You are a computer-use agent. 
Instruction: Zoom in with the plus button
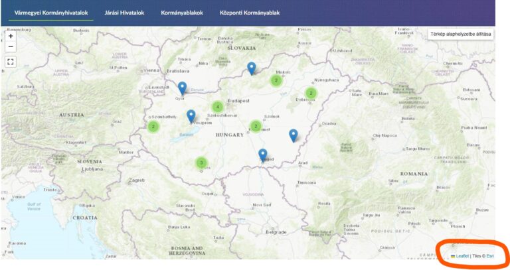(11, 36)
